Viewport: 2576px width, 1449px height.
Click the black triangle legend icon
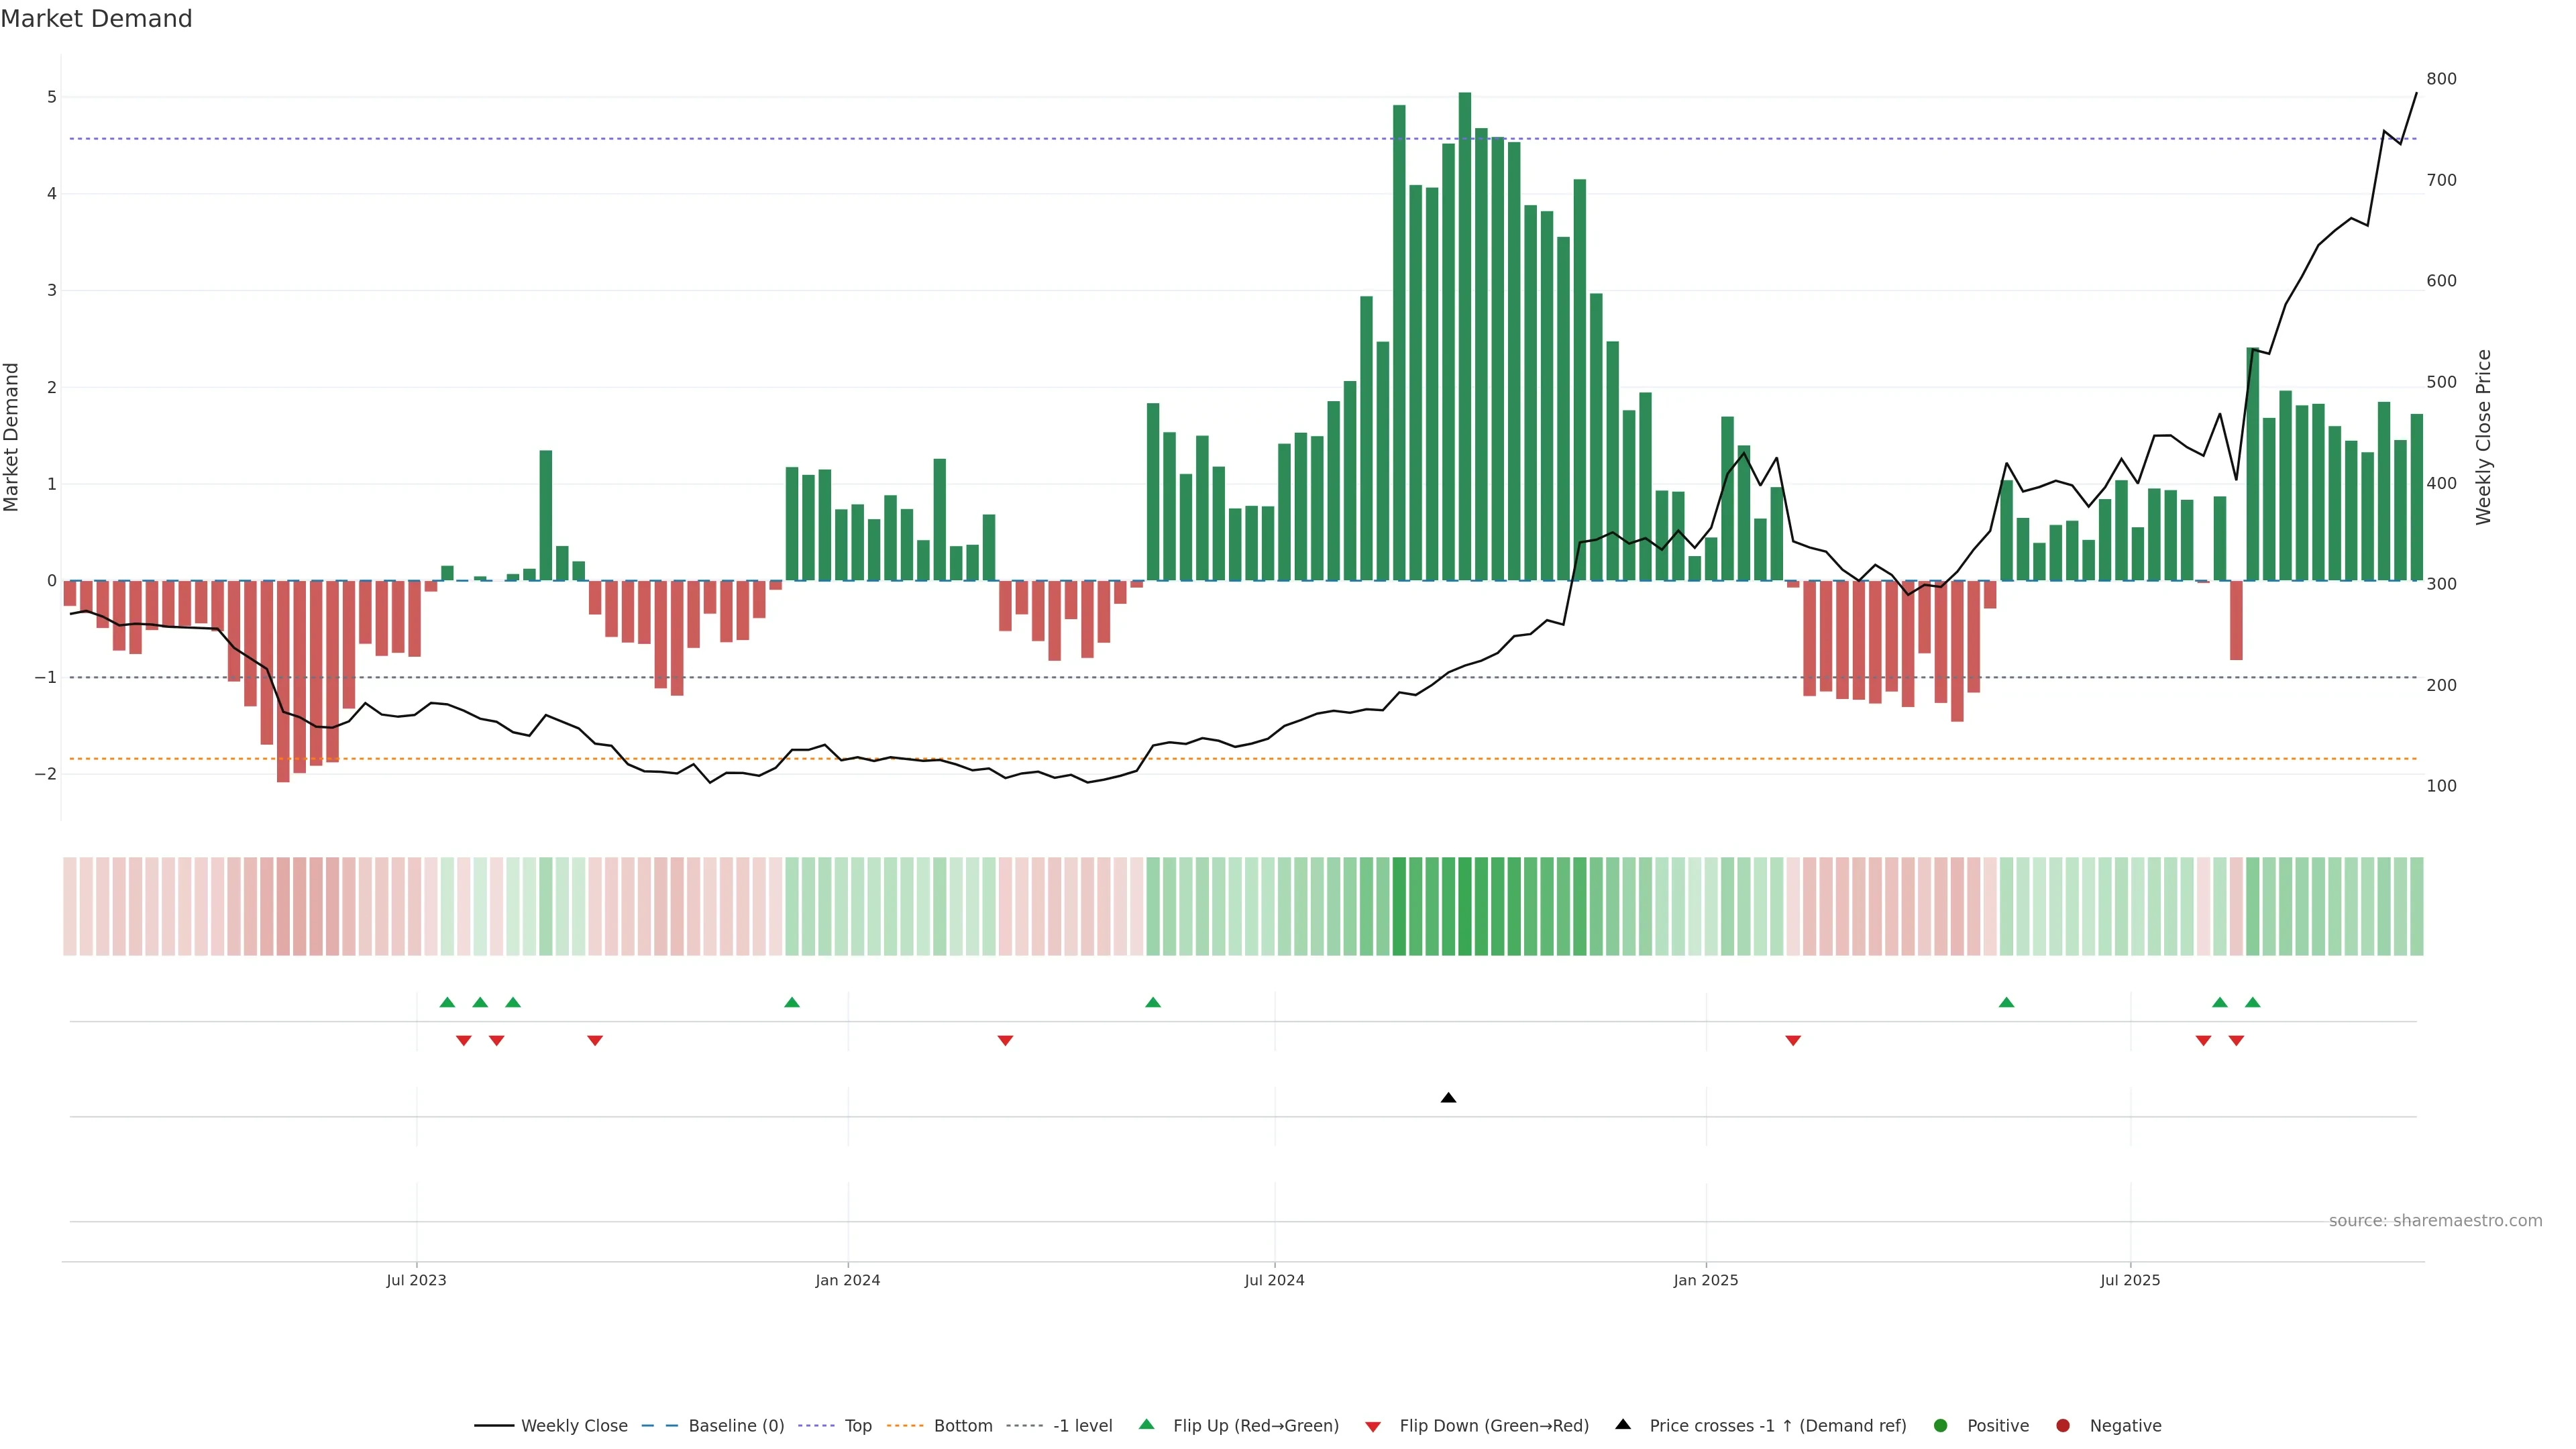coord(1623,1424)
